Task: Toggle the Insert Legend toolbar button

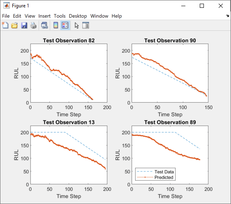Action: [65, 25]
